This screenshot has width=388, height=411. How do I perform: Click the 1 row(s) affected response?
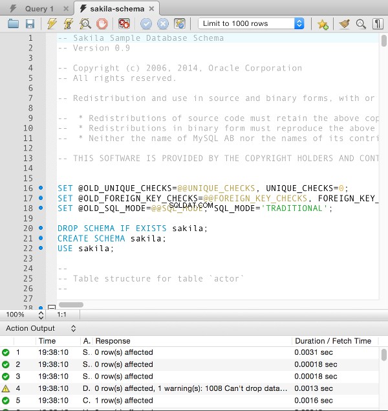[124, 401]
